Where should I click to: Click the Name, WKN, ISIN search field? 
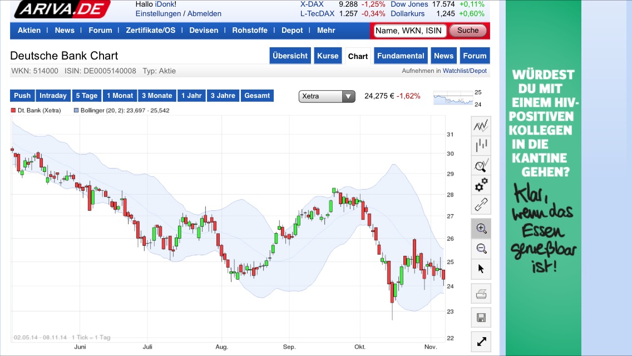point(409,31)
